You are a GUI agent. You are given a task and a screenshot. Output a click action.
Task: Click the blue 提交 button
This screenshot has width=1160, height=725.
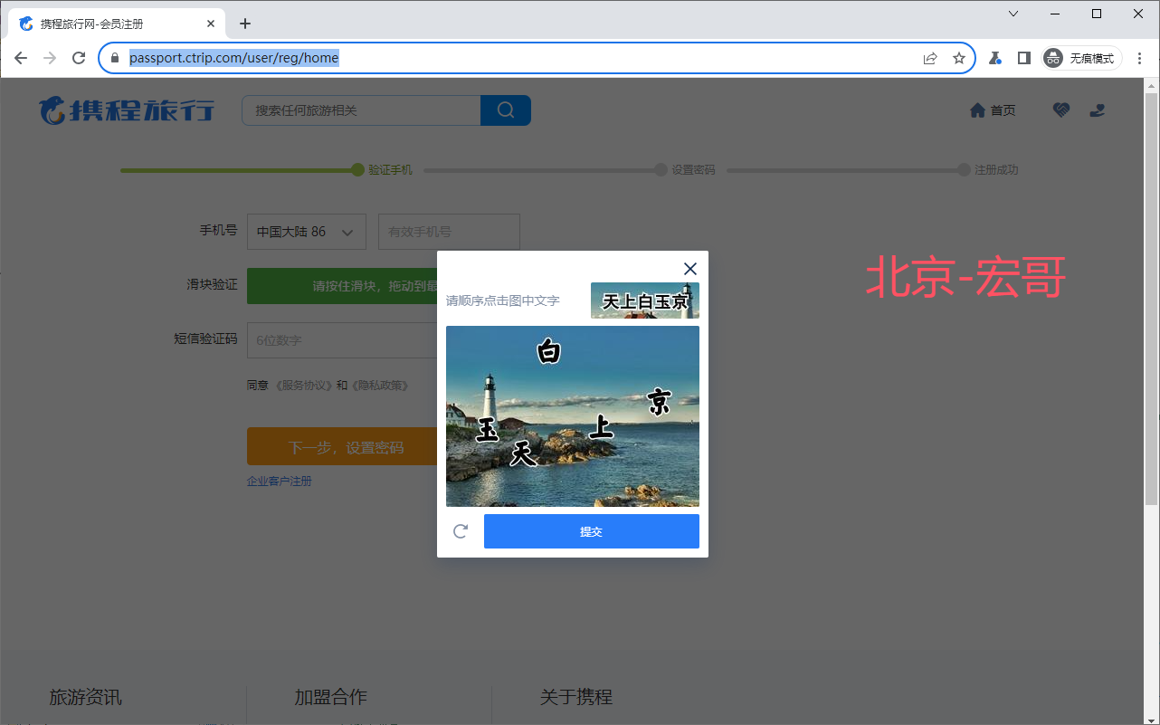pos(591,531)
